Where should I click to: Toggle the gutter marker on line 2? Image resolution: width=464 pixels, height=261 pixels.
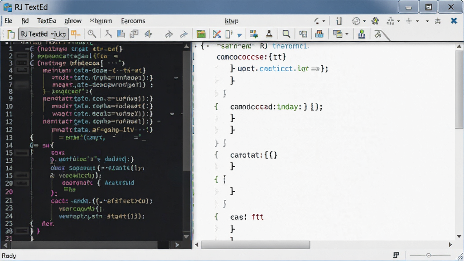22,56
